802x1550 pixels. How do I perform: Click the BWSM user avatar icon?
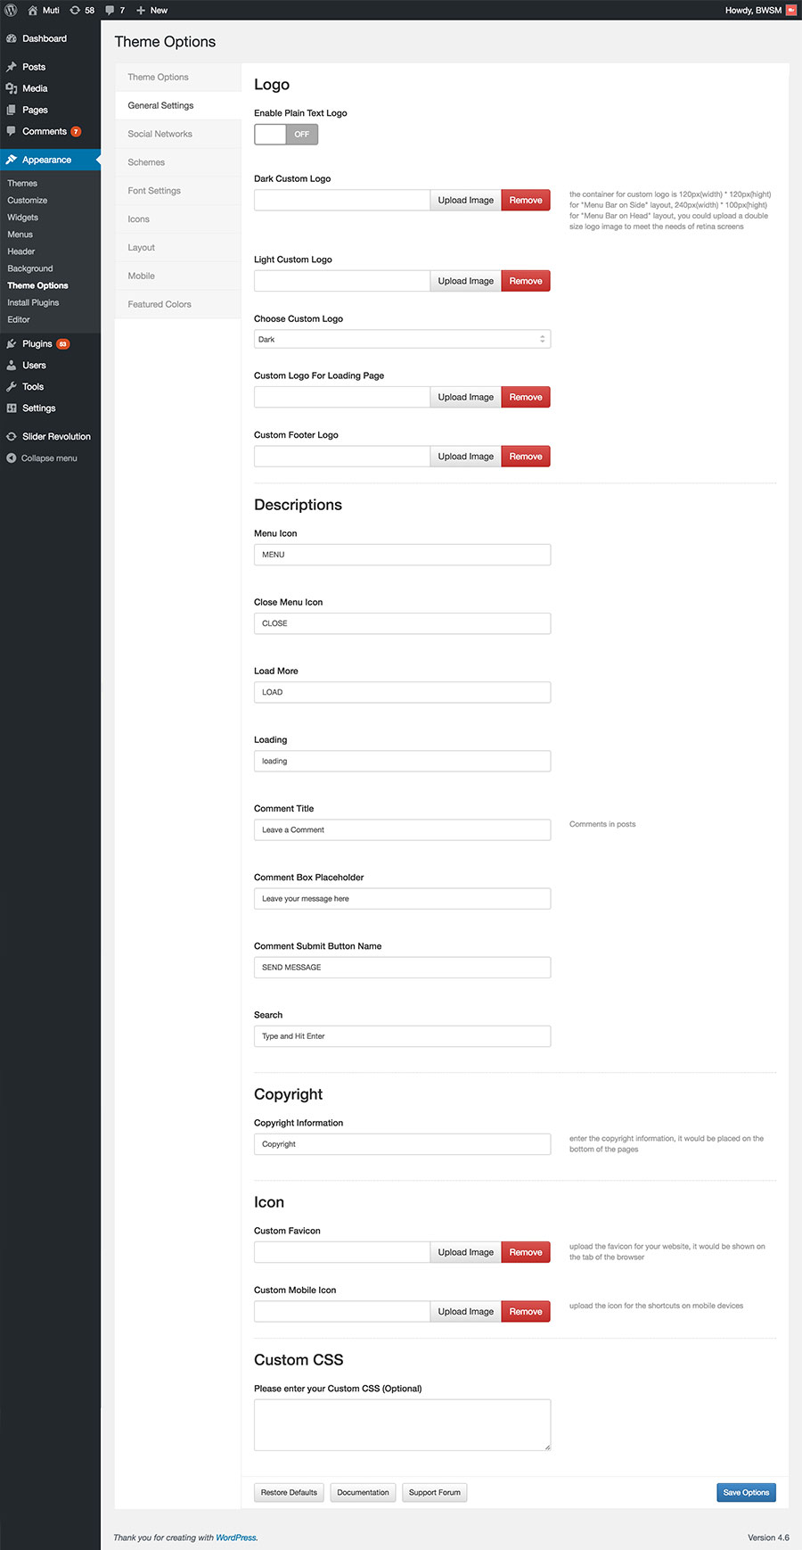(790, 10)
